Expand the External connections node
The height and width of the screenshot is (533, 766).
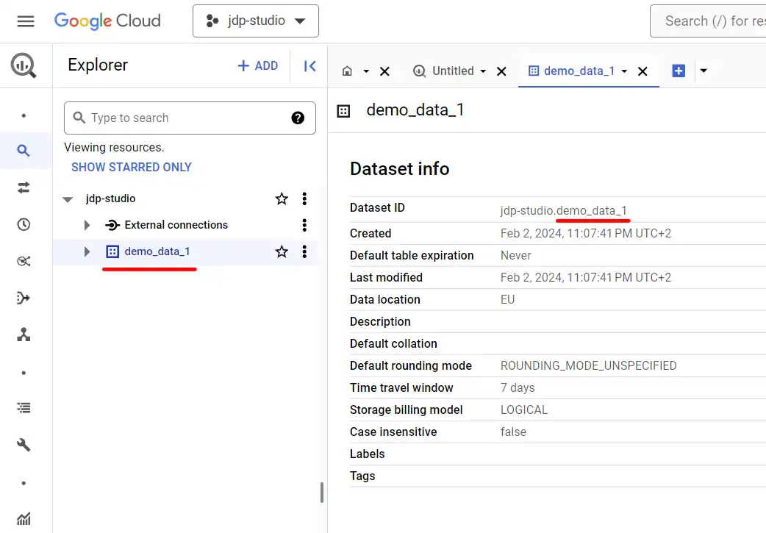(87, 225)
